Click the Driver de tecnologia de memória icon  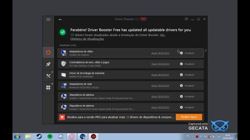coord(64,75)
